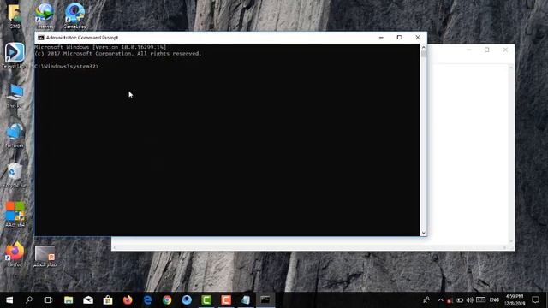Click the C:\Windows\system32> prompt line

pyautogui.click(x=67, y=67)
